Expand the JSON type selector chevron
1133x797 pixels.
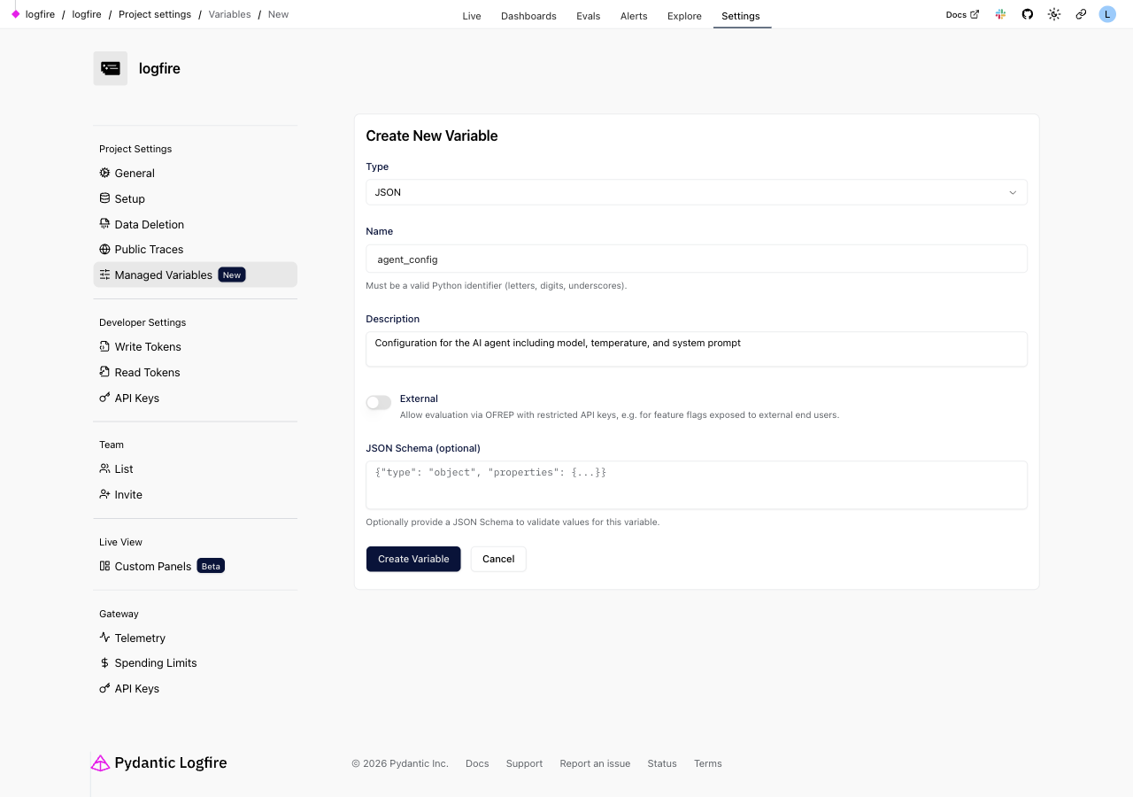coord(1012,192)
